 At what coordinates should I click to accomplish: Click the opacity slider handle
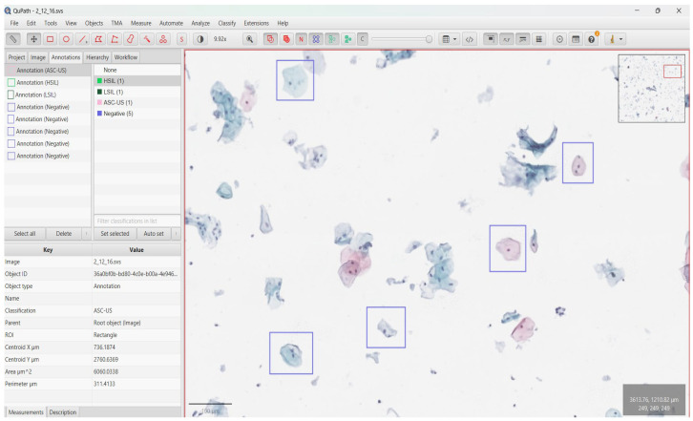pos(429,39)
